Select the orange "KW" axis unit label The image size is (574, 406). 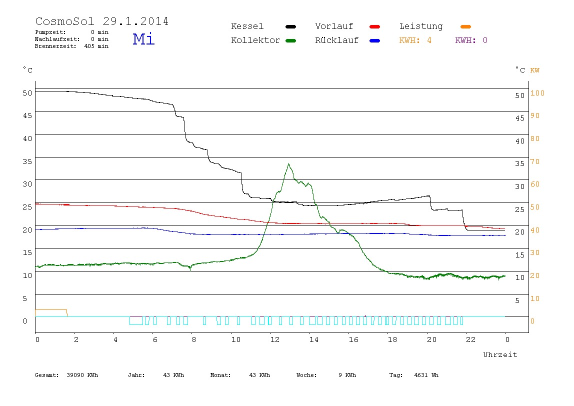[x=535, y=70]
